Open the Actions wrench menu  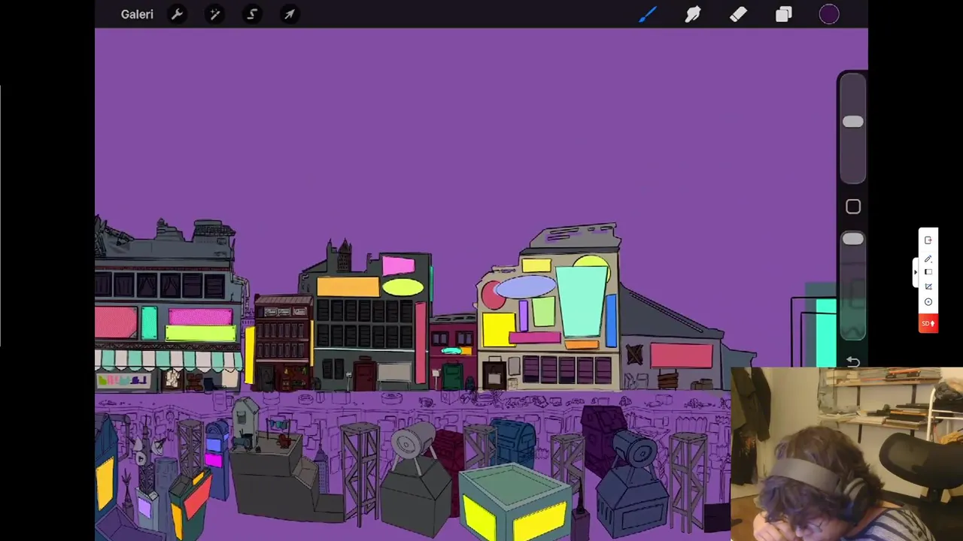coord(177,14)
